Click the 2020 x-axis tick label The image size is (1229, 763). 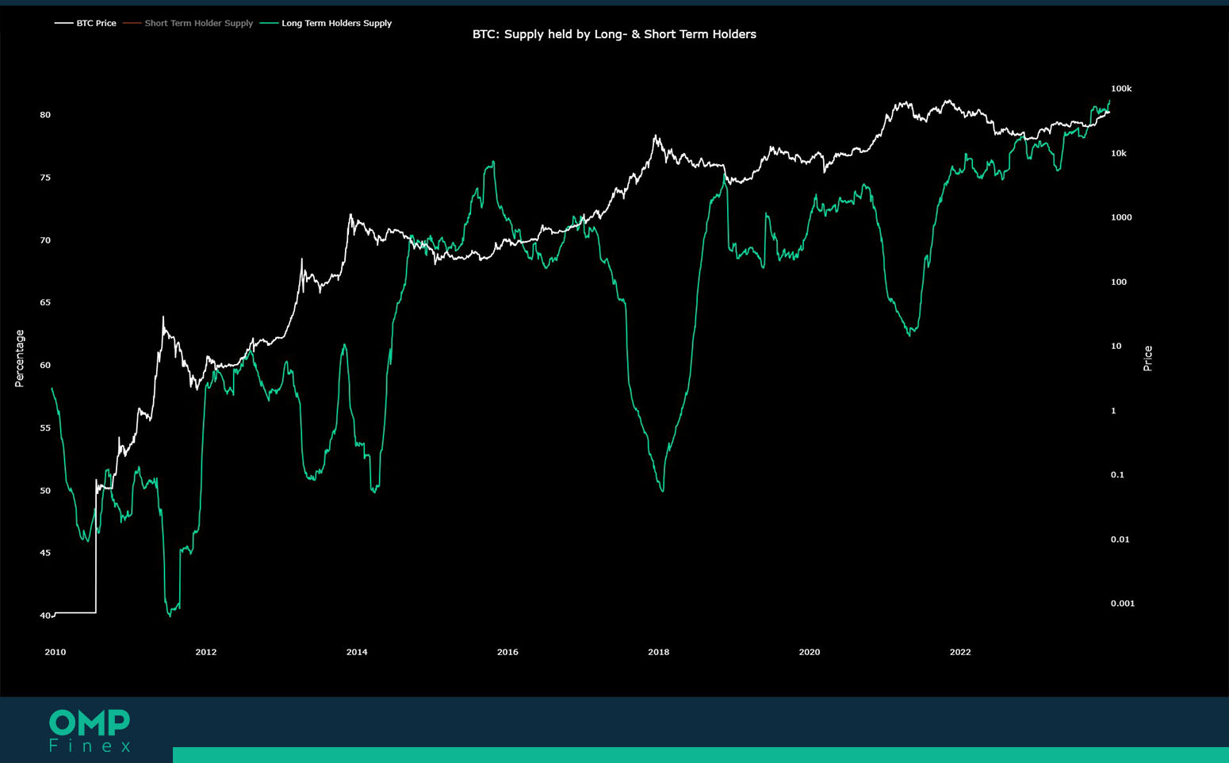pyautogui.click(x=809, y=652)
